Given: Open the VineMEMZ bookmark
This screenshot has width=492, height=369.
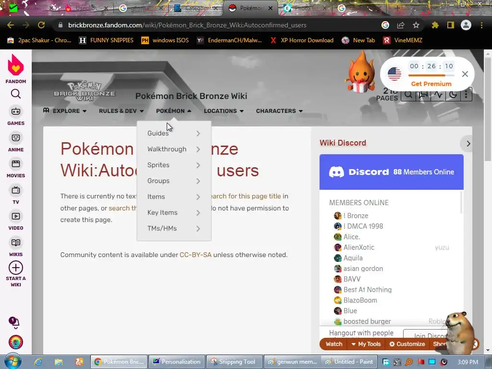Looking at the screenshot, I should pos(403,40).
